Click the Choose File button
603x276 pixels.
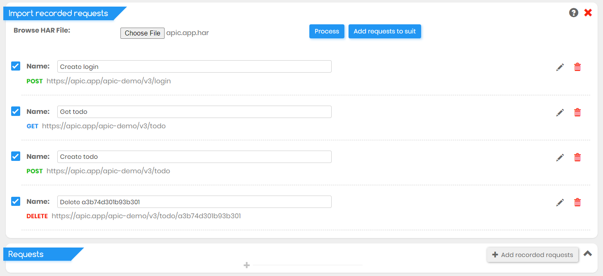coord(142,33)
